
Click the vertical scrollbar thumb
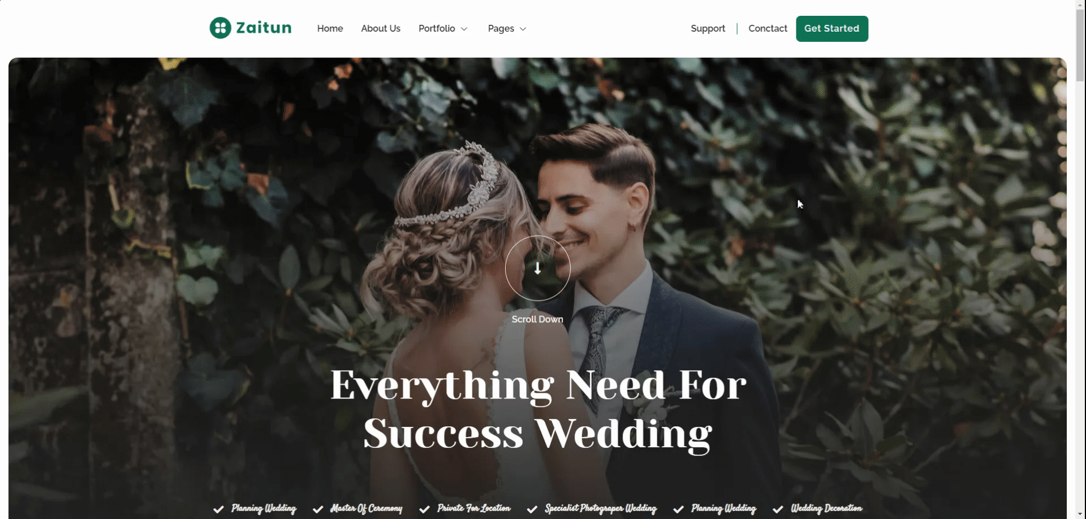pyautogui.click(x=1080, y=46)
